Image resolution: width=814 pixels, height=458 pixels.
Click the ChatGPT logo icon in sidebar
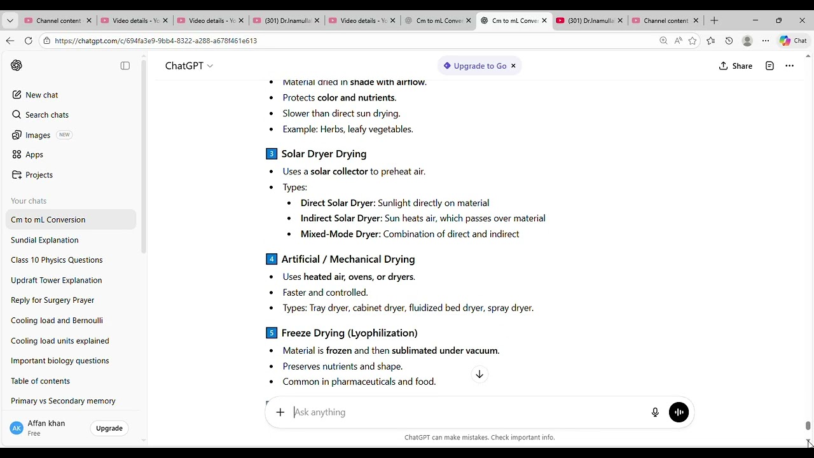17,66
